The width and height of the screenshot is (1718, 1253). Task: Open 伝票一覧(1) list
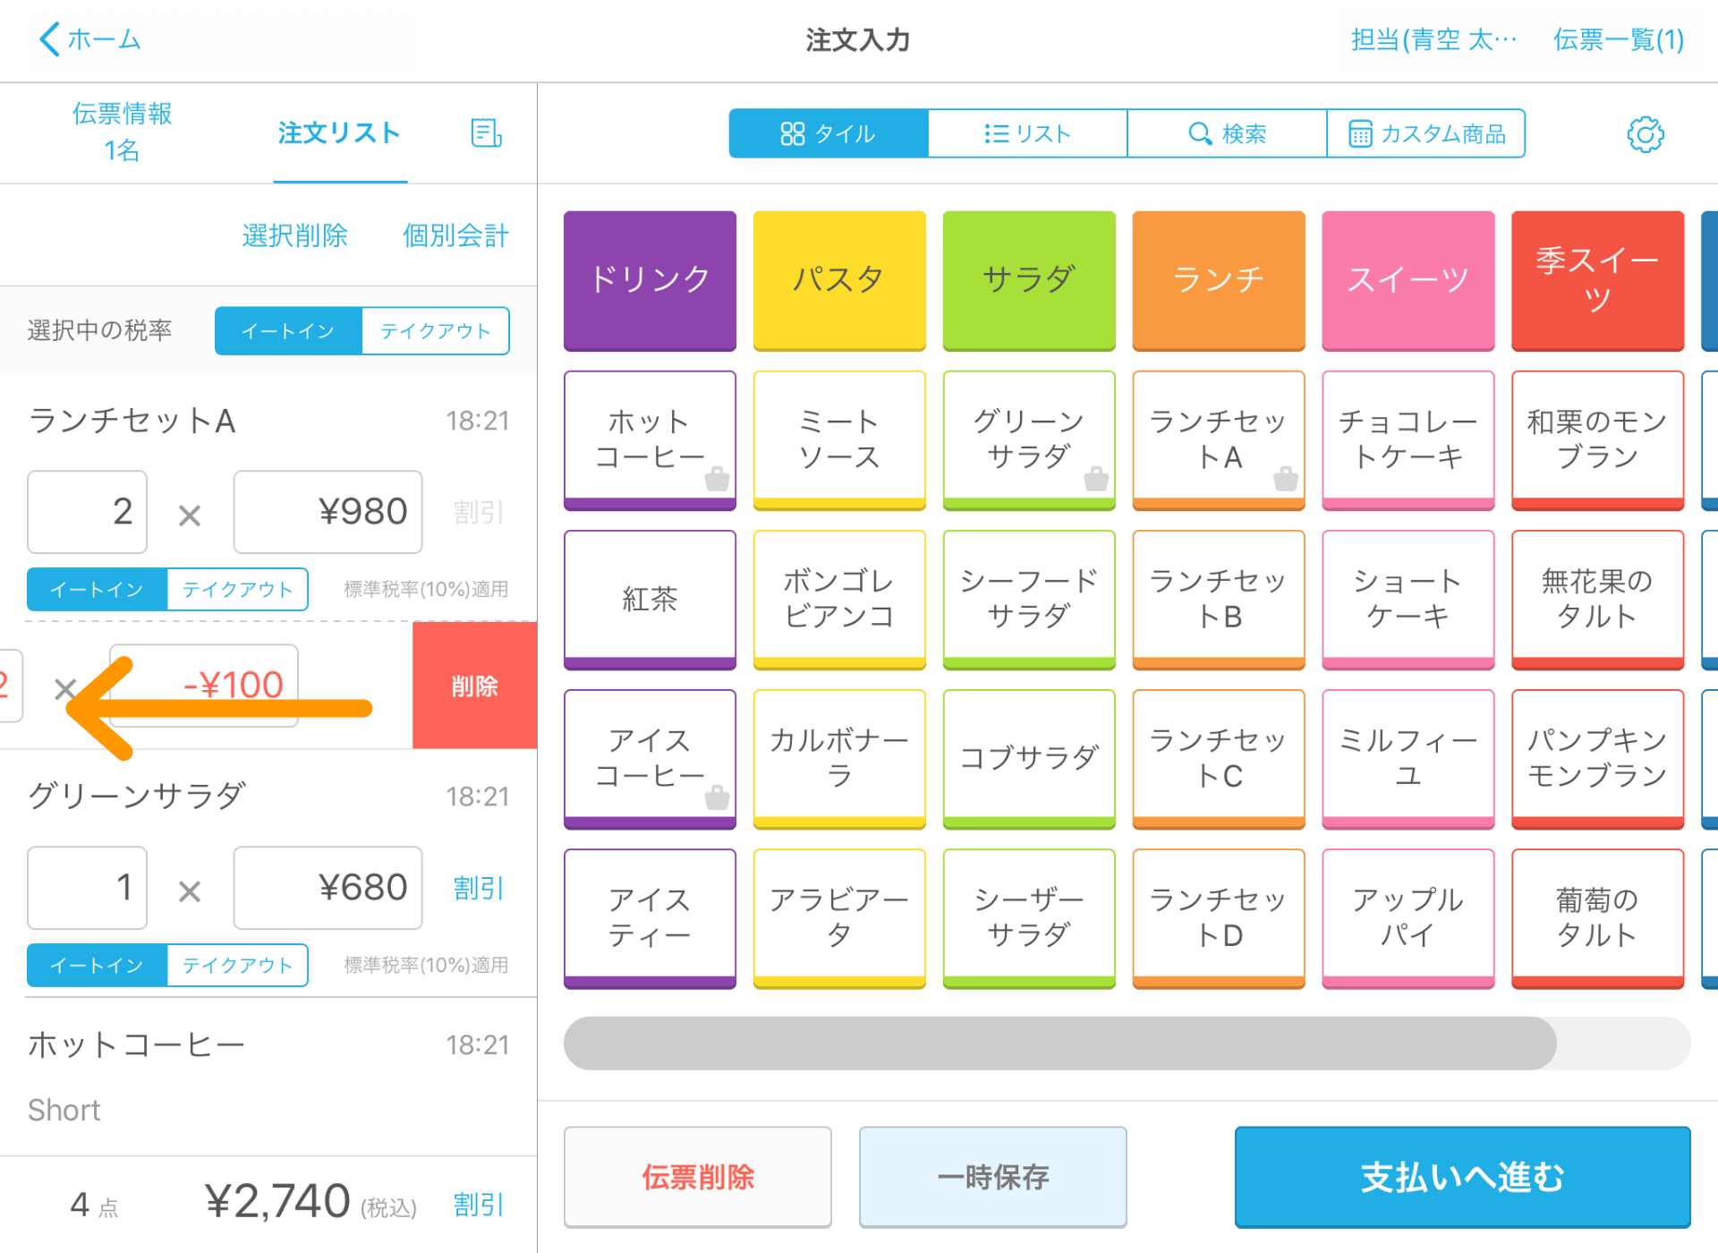1619,39
